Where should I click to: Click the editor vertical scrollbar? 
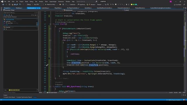coord(185,51)
